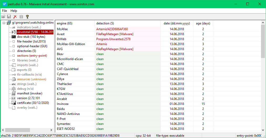Viewport: 266px width, 138px height.
Task: Select the manifest (invoker) tree item
Action: (x=30, y=93)
